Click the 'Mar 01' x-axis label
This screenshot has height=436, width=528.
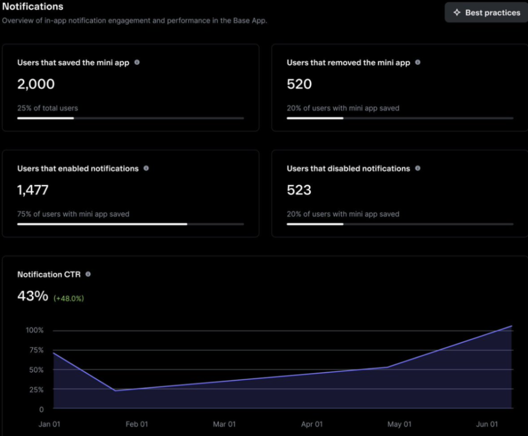[x=224, y=424]
